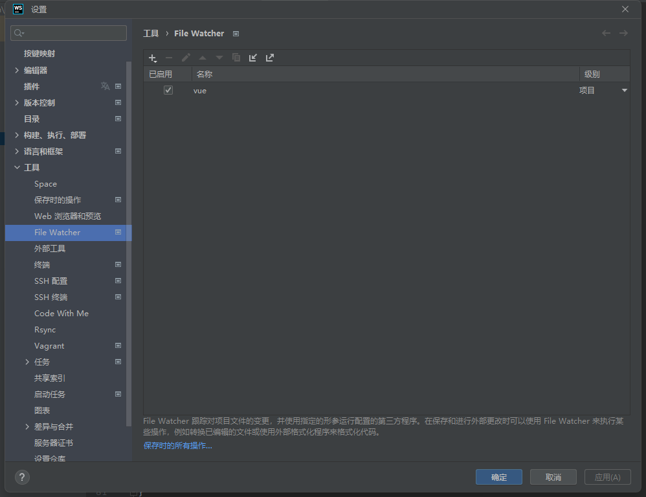
Task: Select the vue watcher row name
Action: [200, 91]
